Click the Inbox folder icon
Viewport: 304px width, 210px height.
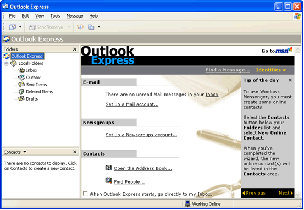tap(21, 70)
